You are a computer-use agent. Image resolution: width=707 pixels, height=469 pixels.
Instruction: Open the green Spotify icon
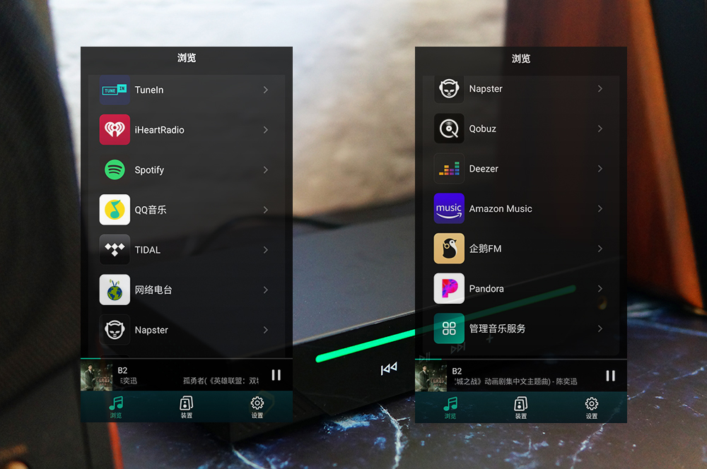click(115, 170)
